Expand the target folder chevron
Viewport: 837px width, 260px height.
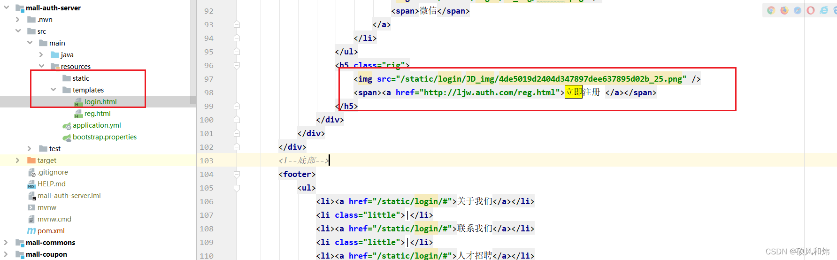18,161
